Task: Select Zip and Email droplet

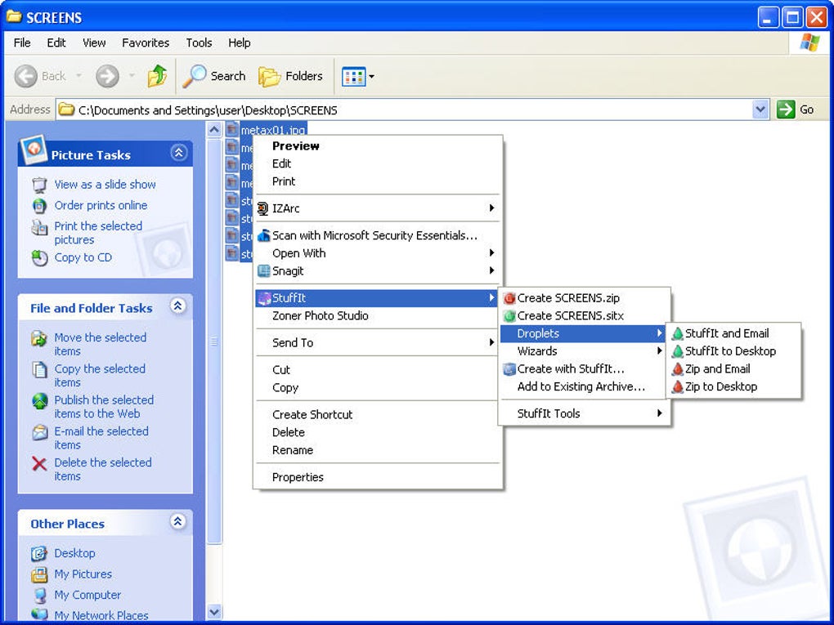Action: coord(733,368)
